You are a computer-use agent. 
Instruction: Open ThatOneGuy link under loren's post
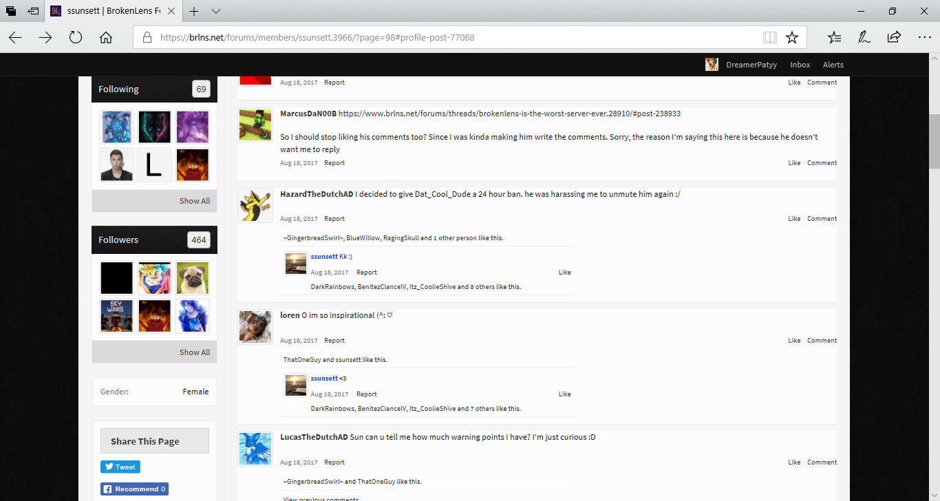[302, 360]
